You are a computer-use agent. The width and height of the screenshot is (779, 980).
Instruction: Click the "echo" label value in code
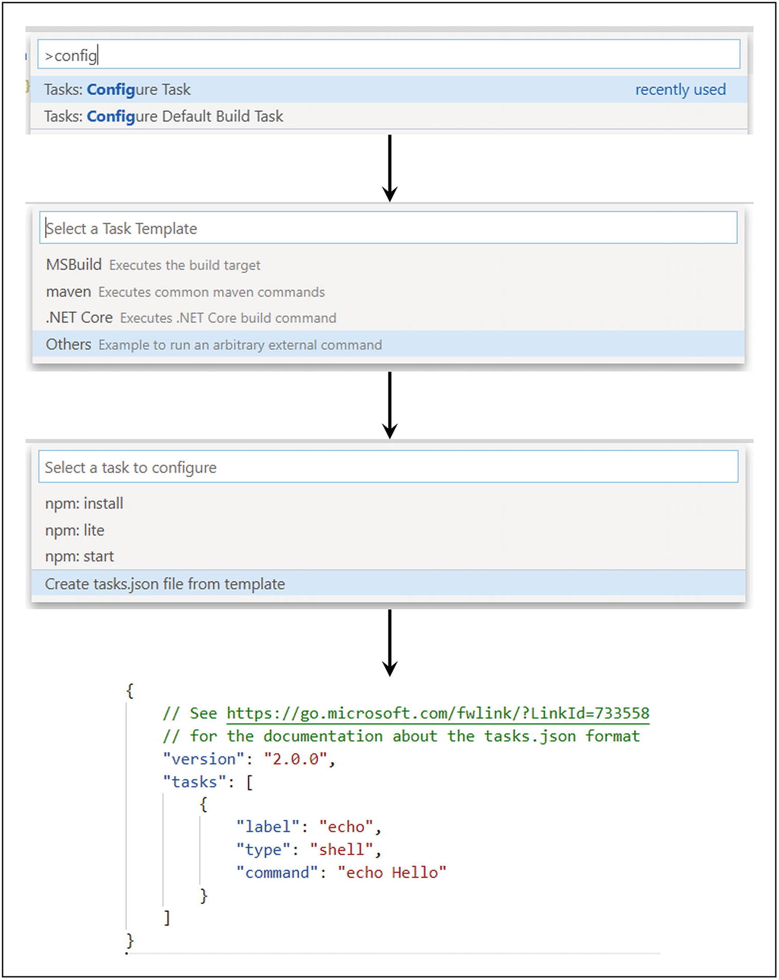click(x=346, y=827)
